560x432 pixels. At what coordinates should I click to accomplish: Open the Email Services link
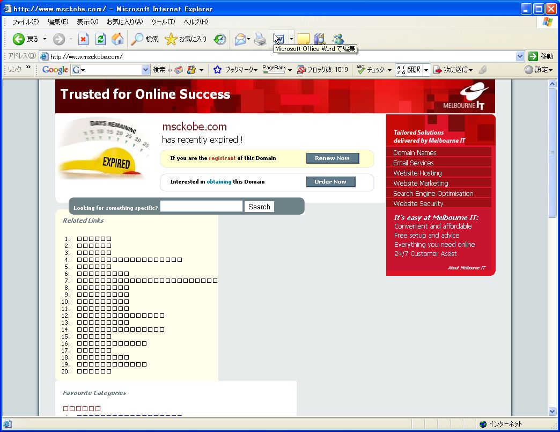click(413, 163)
